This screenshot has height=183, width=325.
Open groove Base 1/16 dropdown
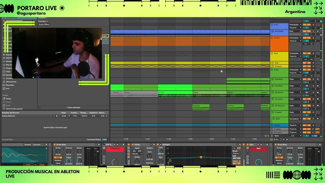(66, 116)
